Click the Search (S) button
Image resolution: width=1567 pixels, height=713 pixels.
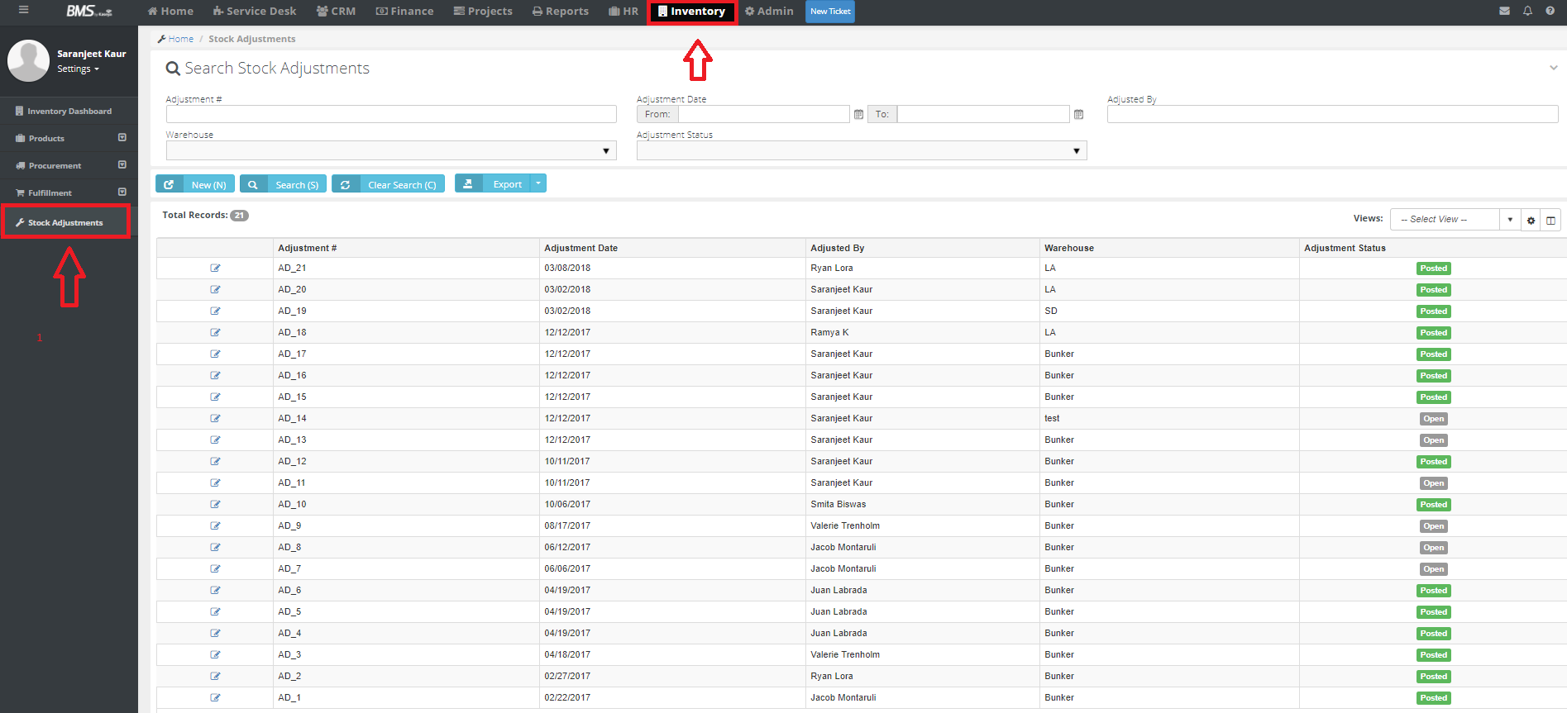tap(283, 183)
